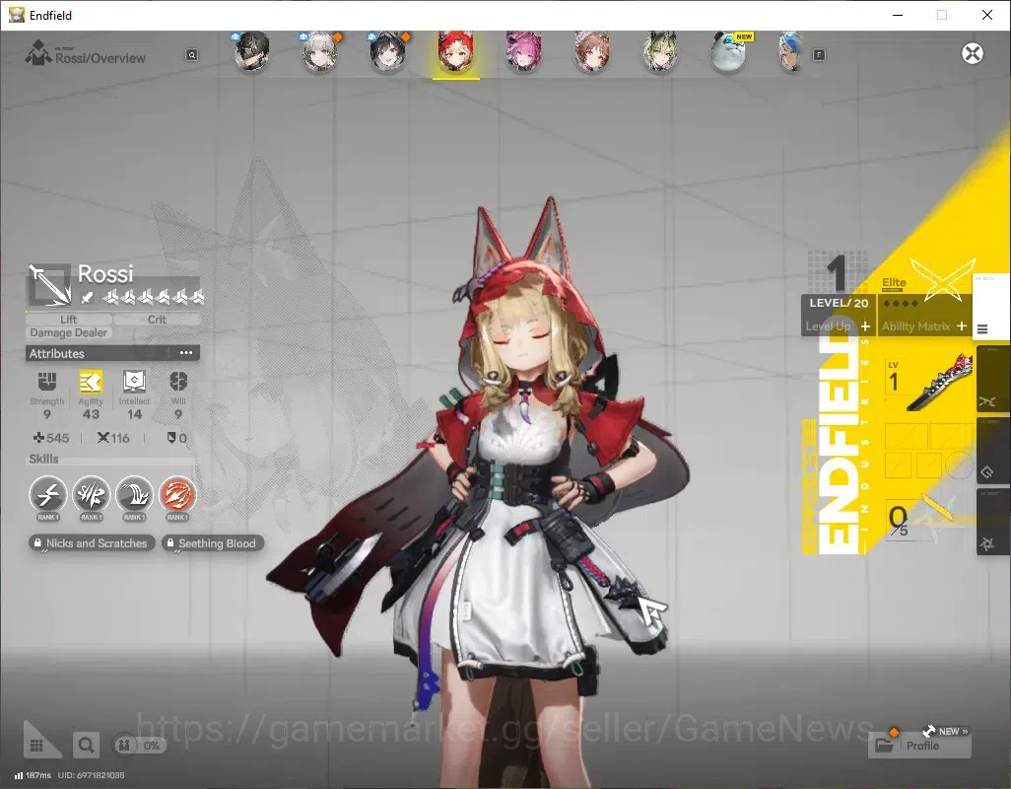Click the defense stat shield icon
1011x789 pixels.
point(171,438)
